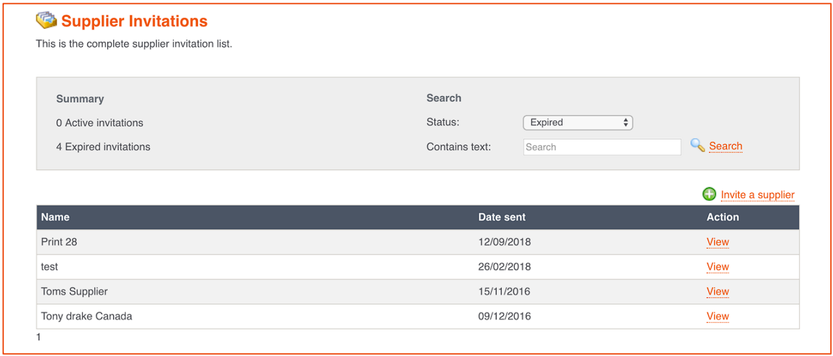833x356 pixels.
Task: View the Print 28 invitation
Action: [718, 242]
